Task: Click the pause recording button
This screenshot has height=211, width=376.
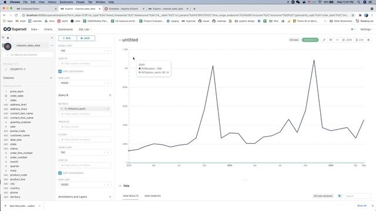Action: [8, 38]
